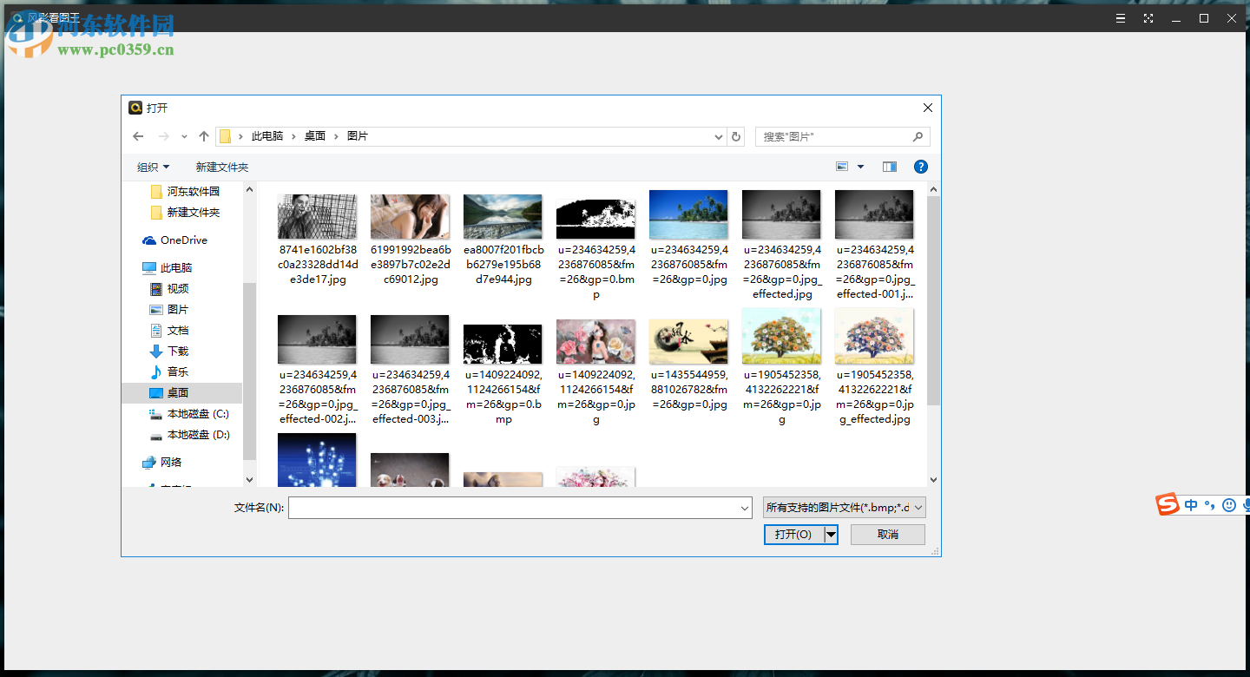
Task: Click 新建文件夹 in the toolbar
Action: click(x=221, y=167)
